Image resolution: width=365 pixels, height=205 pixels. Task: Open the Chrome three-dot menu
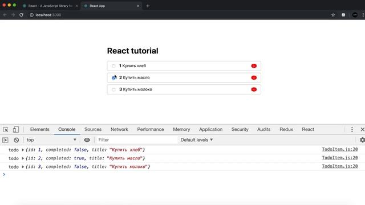coord(363,15)
